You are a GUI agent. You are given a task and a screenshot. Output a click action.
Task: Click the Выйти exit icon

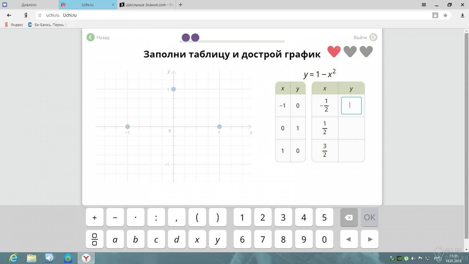pos(373,38)
